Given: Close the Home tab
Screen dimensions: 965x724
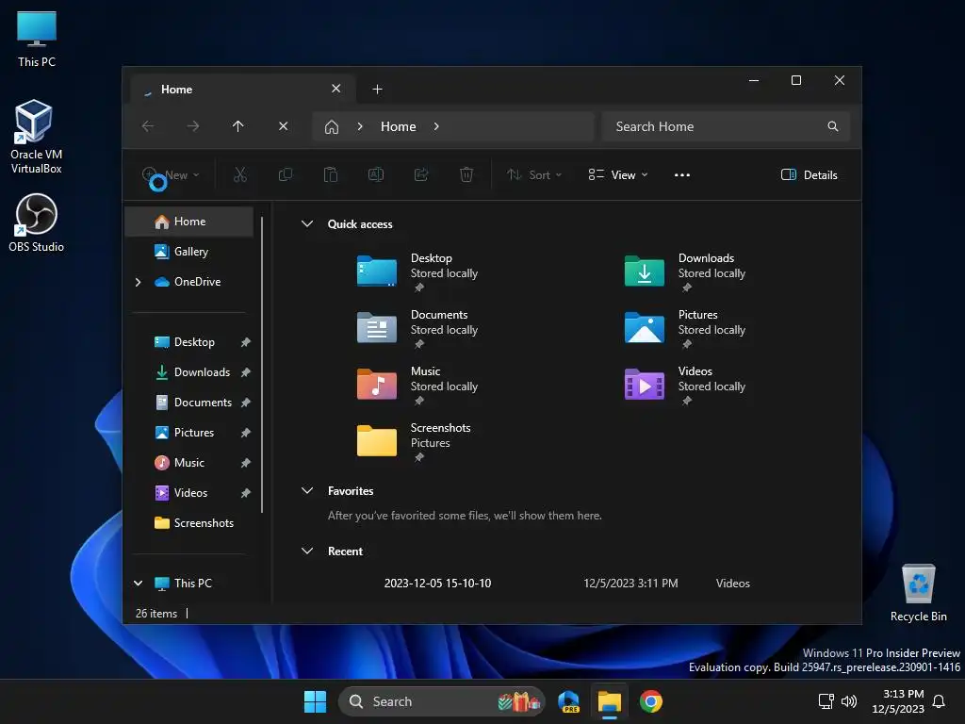Looking at the screenshot, I should (x=336, y=89).
